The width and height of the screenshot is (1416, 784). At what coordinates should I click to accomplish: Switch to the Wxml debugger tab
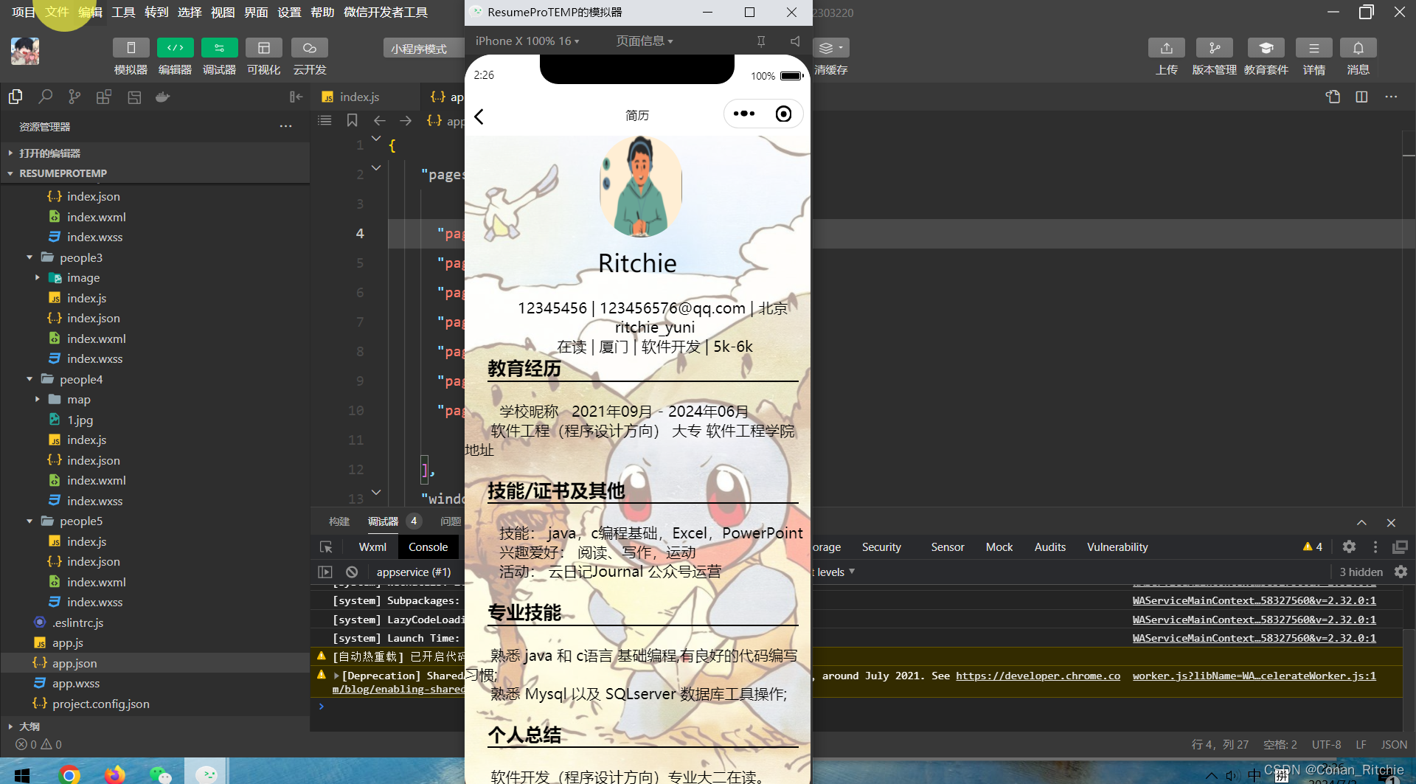click(x=372, y=547)
